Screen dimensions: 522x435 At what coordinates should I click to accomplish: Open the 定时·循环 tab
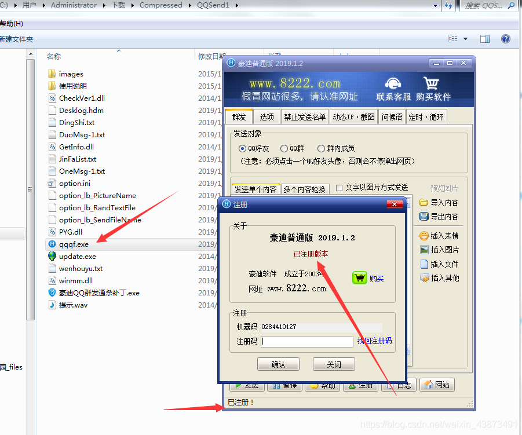coord(426,117)
